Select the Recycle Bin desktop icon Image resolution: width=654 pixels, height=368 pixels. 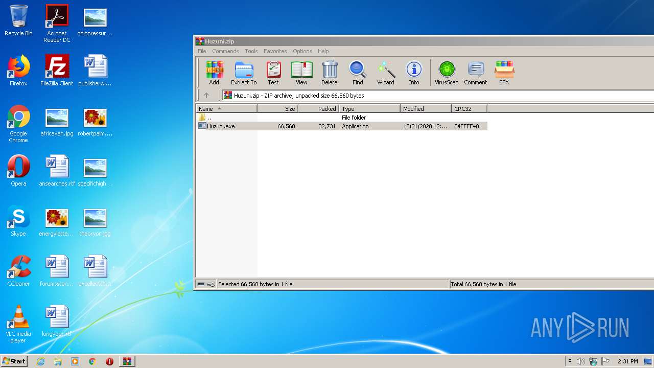coord(18,20)
